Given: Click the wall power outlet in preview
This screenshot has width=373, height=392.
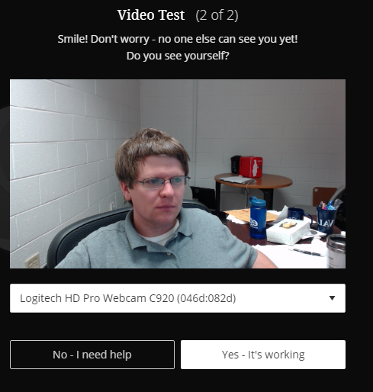Looking at the screenshot, I should tap(32, 261).
